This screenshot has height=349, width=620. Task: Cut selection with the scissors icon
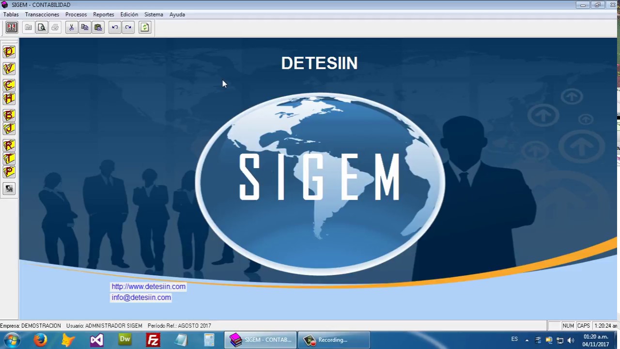(71, 28)
